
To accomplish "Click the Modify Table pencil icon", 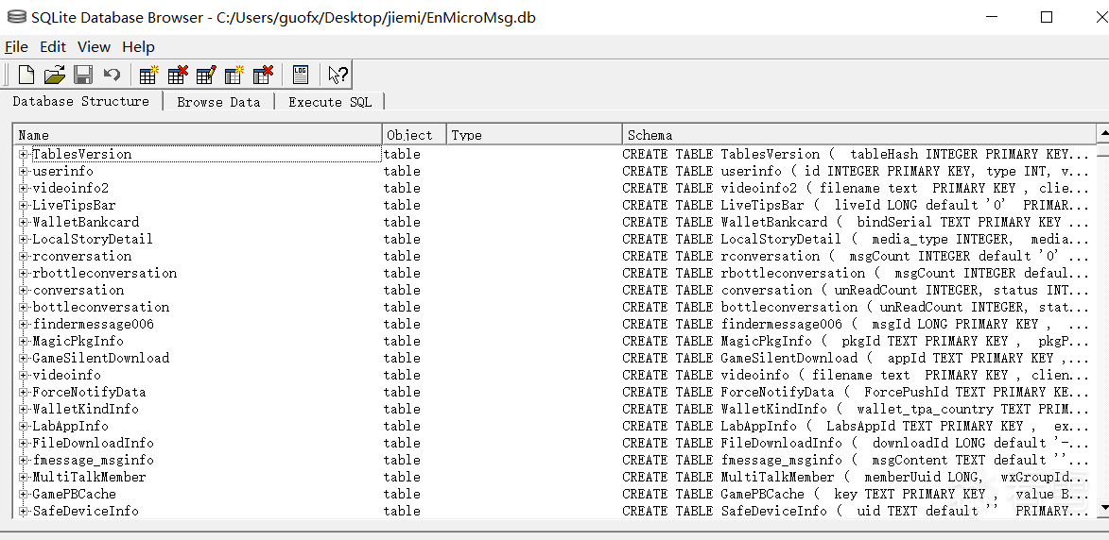I will (x=206, y=75).
